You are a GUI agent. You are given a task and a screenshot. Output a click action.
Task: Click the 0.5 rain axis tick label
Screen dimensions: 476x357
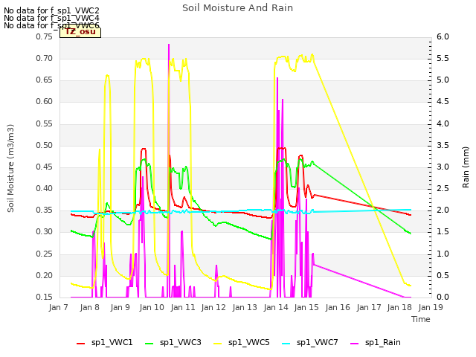point(443,276)
